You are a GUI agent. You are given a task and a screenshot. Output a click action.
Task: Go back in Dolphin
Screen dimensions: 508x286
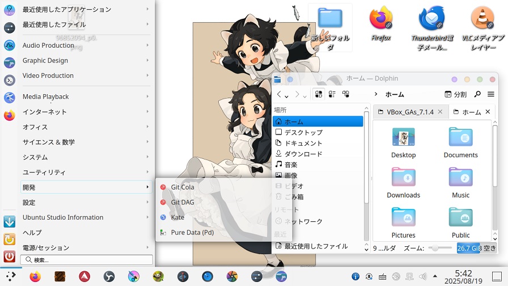click(279, 94)
